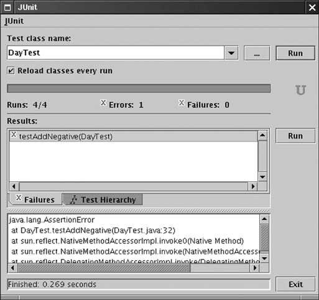
Task: Click in the DayTest class name field
Action: tap(116, 53)
